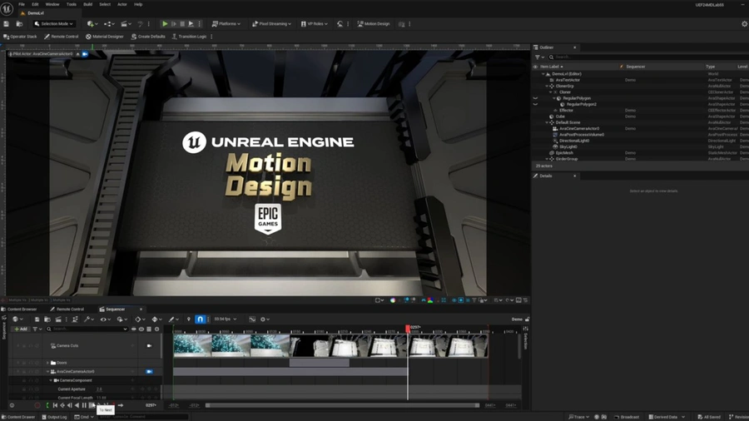Screen dimensions: 749x421
Task: Open the Tools menu
Action: pyautogui.click(x=72, y=4)
